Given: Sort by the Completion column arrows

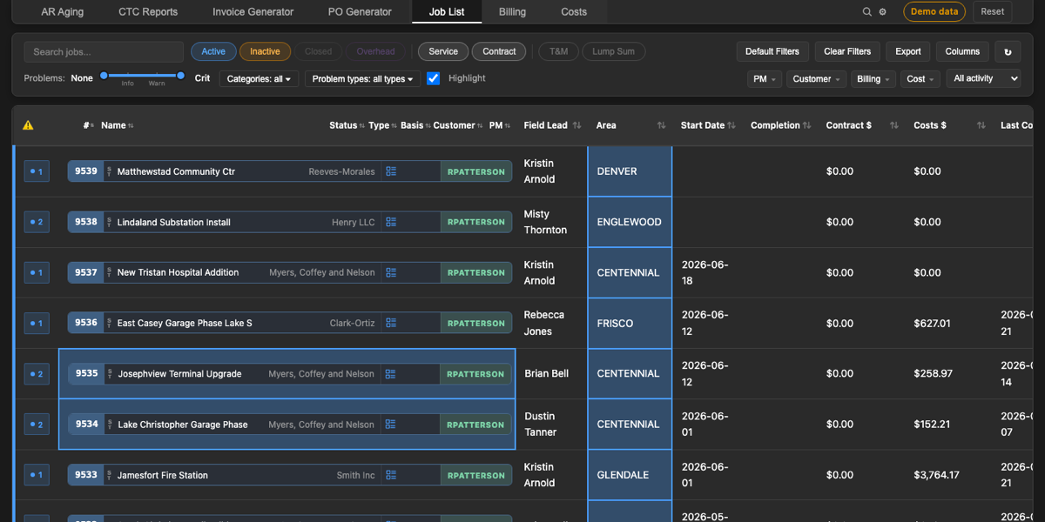Looking at the screenshot, I should point(807,125).
